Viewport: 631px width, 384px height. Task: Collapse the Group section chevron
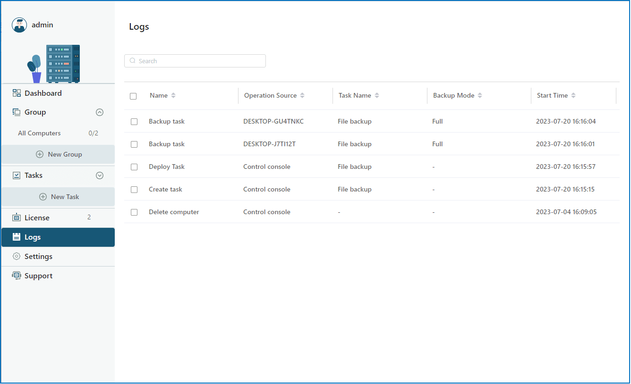[x=100, y=112]
